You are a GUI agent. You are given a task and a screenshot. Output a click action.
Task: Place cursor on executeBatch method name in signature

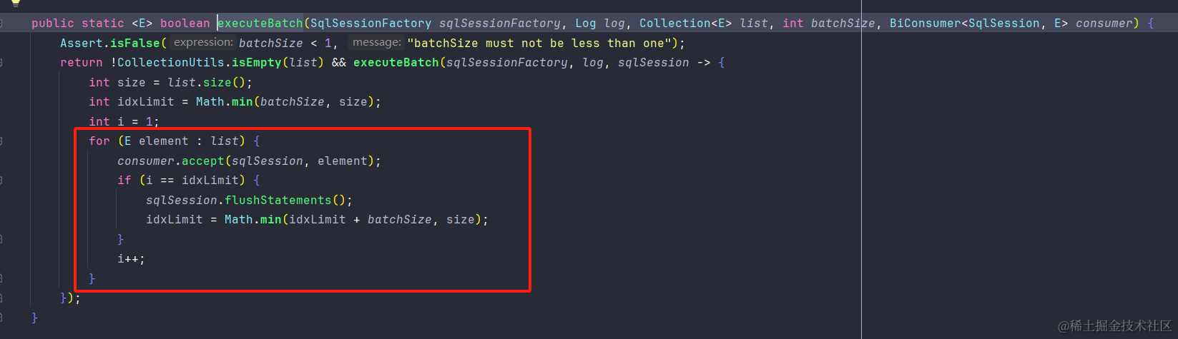point(260,24)
